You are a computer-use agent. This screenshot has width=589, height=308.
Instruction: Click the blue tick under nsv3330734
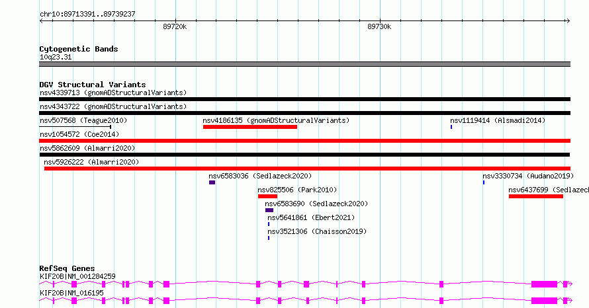484,182
